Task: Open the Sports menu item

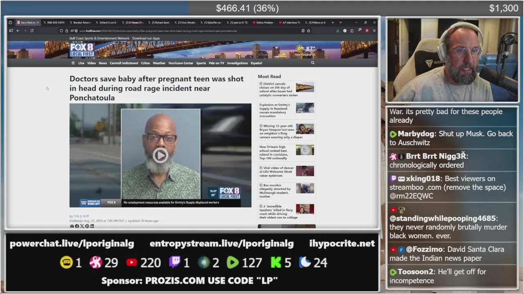Action: pos(201,63)
